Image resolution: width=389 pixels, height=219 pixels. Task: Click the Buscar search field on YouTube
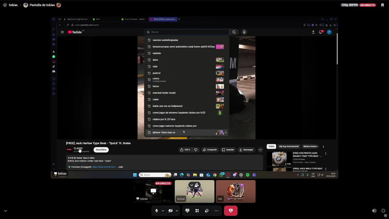187,32
